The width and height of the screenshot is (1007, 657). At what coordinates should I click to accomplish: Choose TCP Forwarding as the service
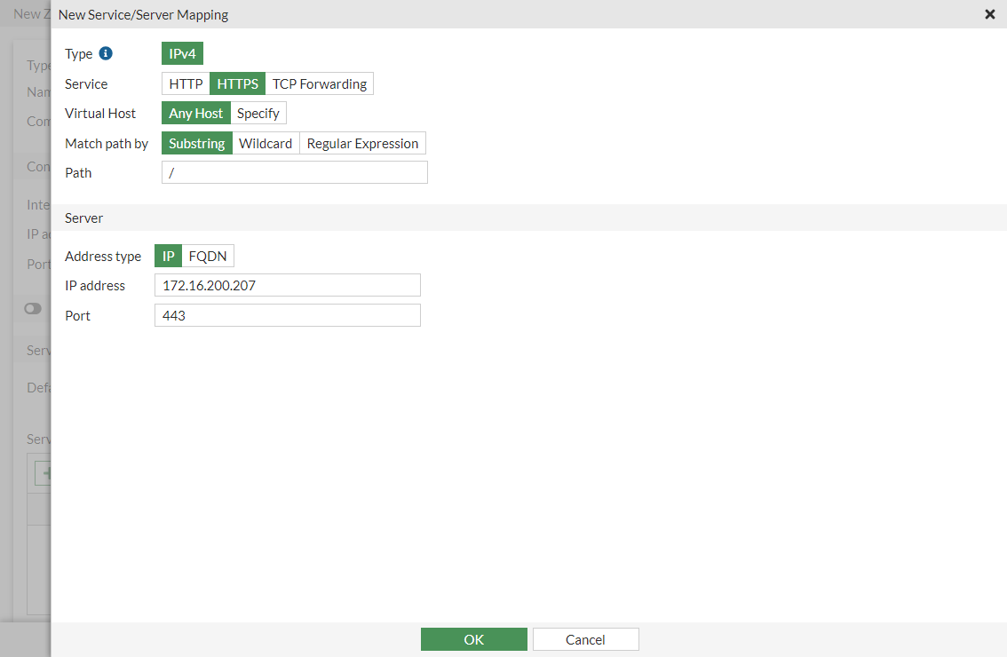coord(320,83)
